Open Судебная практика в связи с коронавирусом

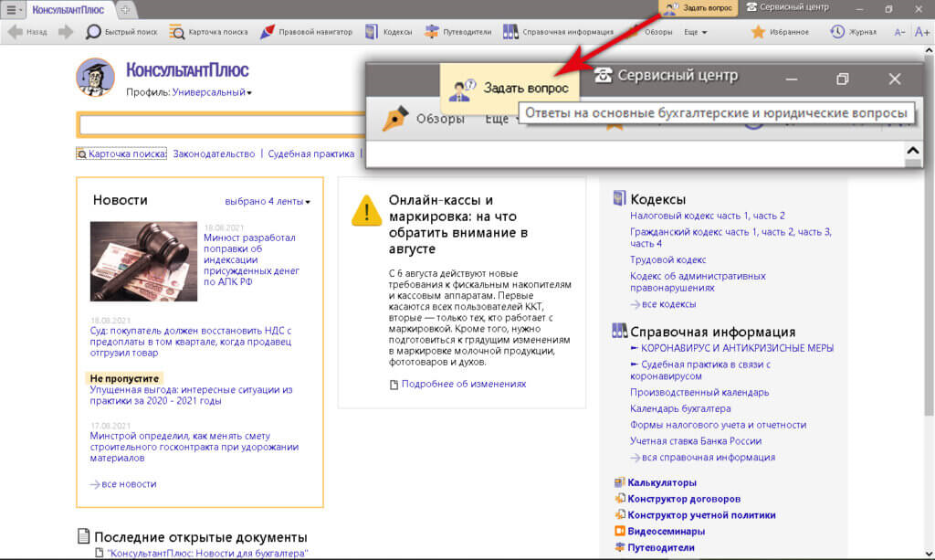coord(700,370)
